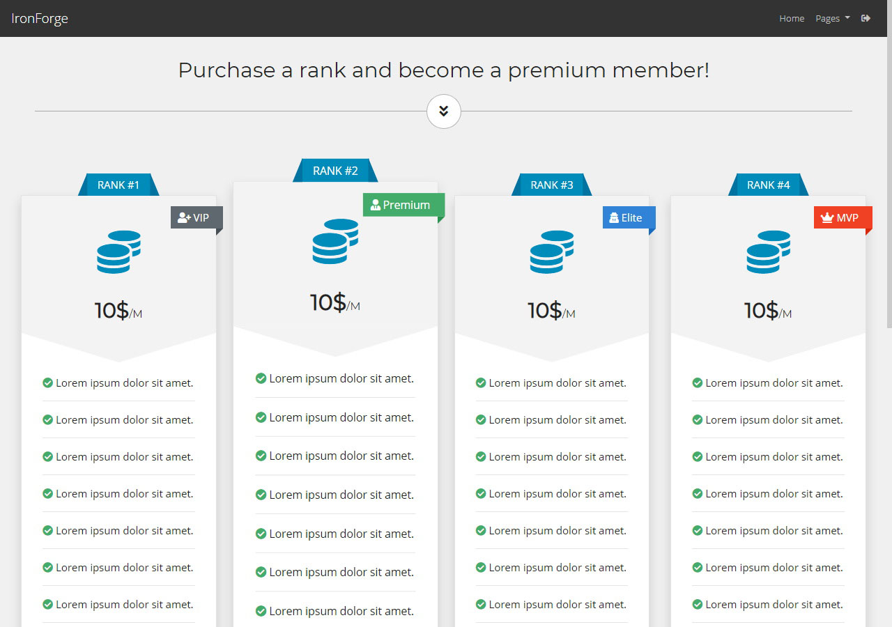Click first green checkmark in Rank #4 list
This screenshot has width=892, height=627.
[x=698, y=383]
